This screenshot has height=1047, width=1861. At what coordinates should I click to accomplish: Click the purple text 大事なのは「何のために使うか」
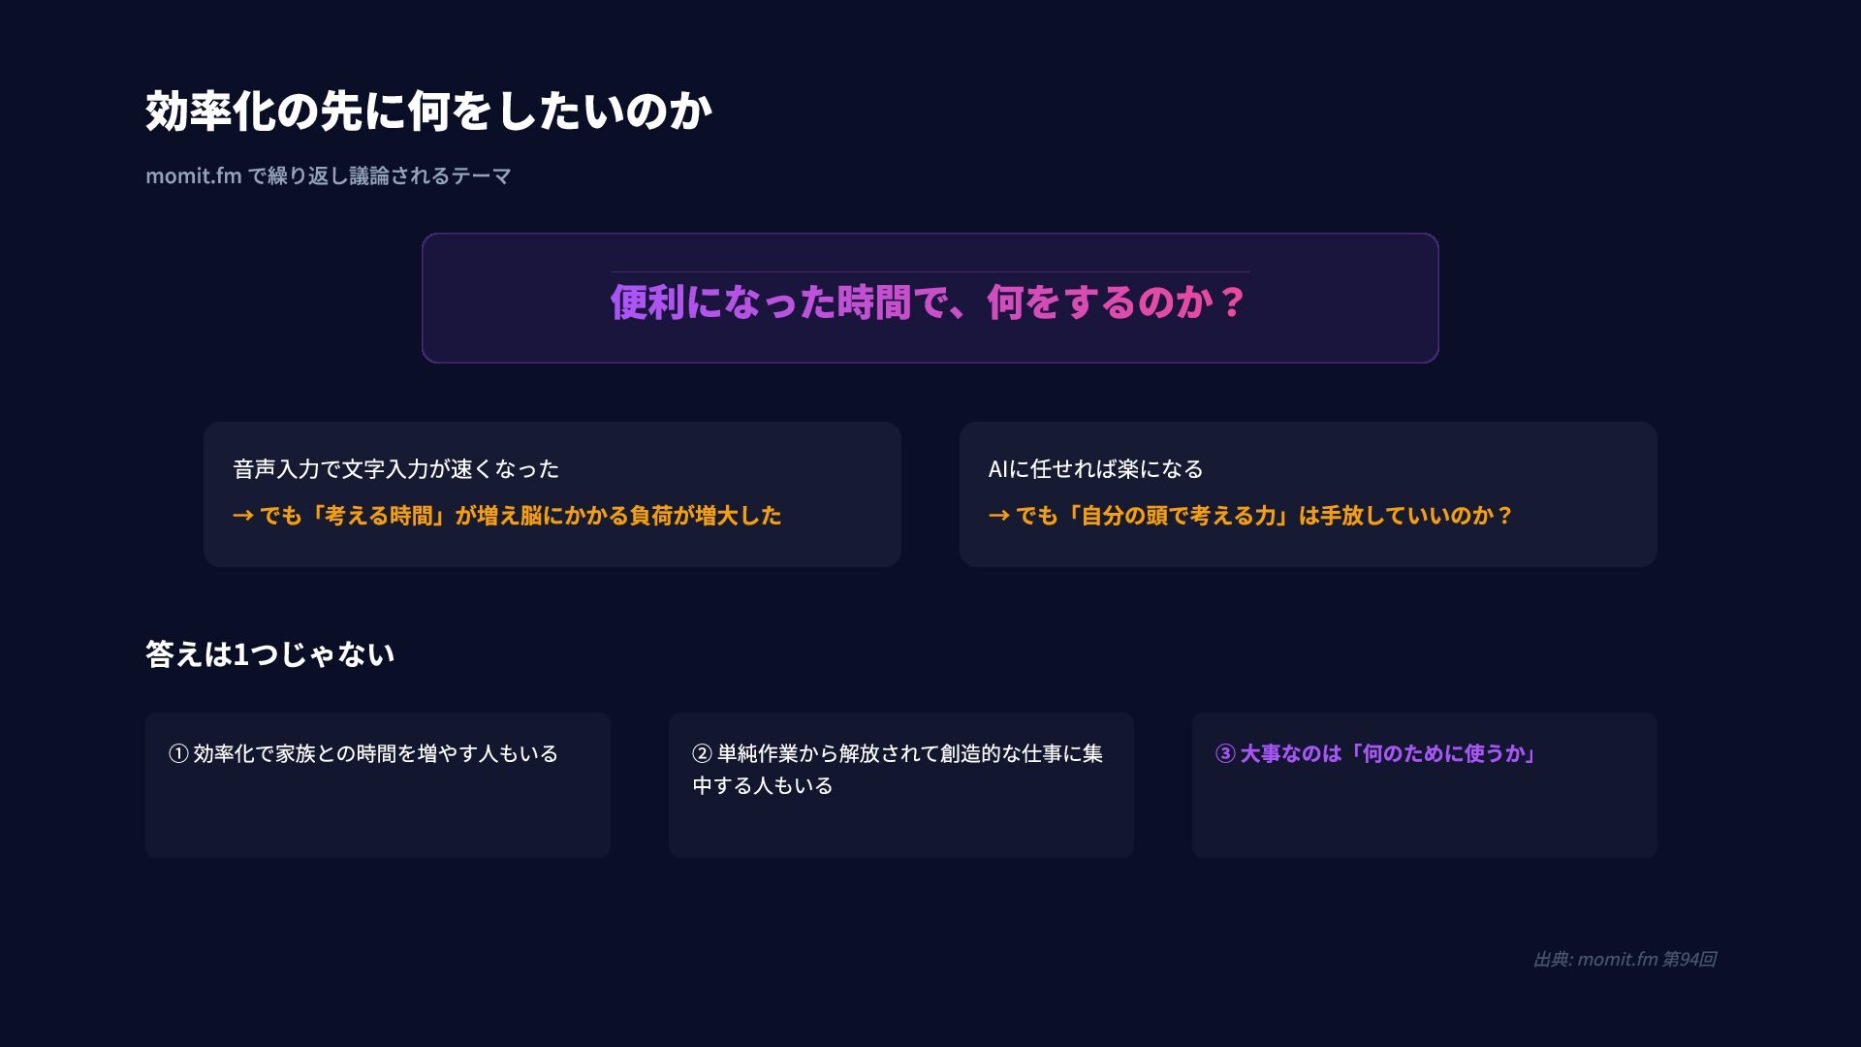click(1388, 753)
